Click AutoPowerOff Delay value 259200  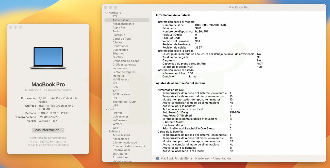click(235, 112)
